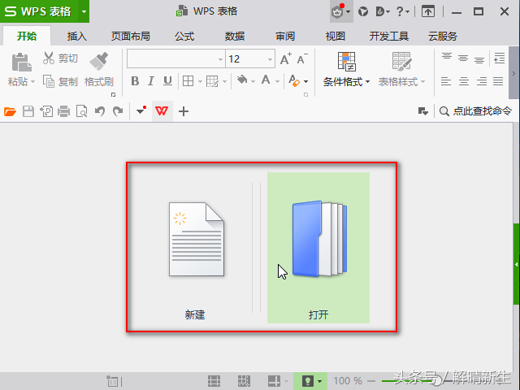Open the 审阅 tab

click(285, 36)
